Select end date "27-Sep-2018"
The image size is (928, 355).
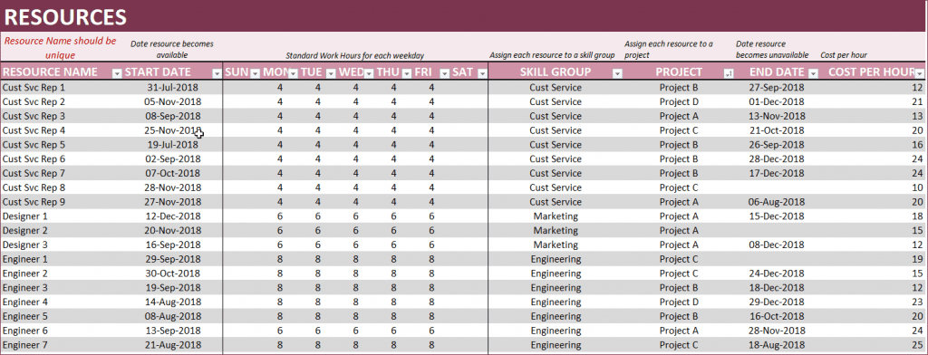coord(777,88)
